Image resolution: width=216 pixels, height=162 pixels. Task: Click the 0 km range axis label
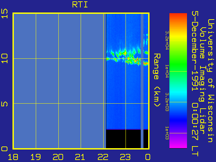point(4,149)
